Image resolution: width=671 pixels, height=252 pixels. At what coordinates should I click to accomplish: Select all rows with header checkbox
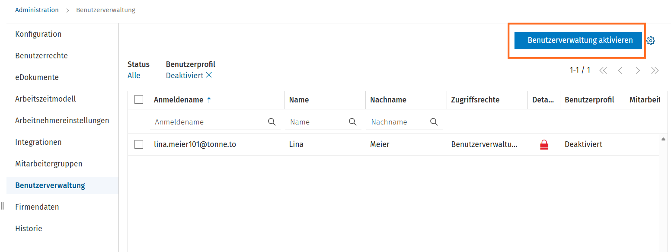[139, 100]
